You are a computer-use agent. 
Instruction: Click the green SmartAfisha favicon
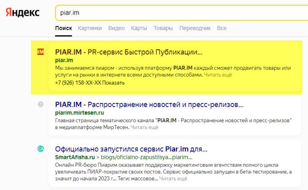(41, 149)
